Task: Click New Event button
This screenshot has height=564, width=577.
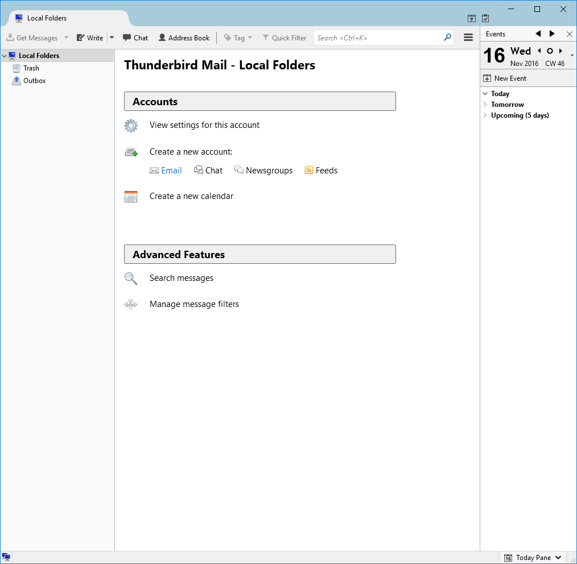Action: pyautogui.click(x=505, y=78)
